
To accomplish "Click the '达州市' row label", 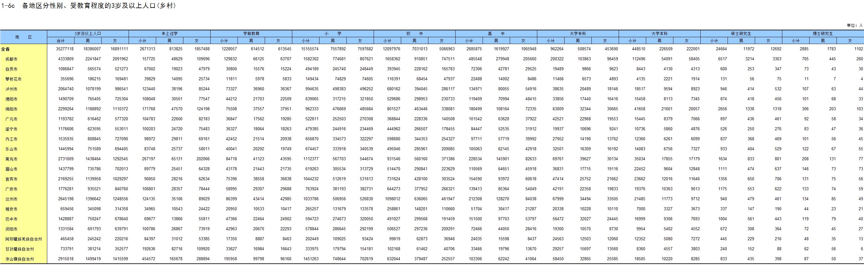I will tap(11, 199).
